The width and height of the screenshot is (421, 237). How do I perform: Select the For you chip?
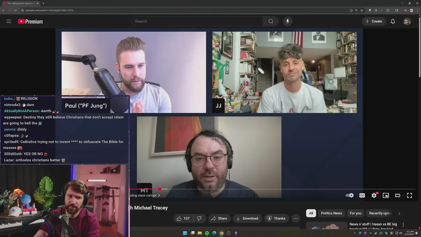(355, 213)
